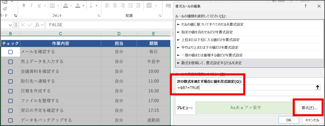This screenshot has height=126, width=325.
Task: Expand the dropdown next to fx
Action: (x=42, y=25)
